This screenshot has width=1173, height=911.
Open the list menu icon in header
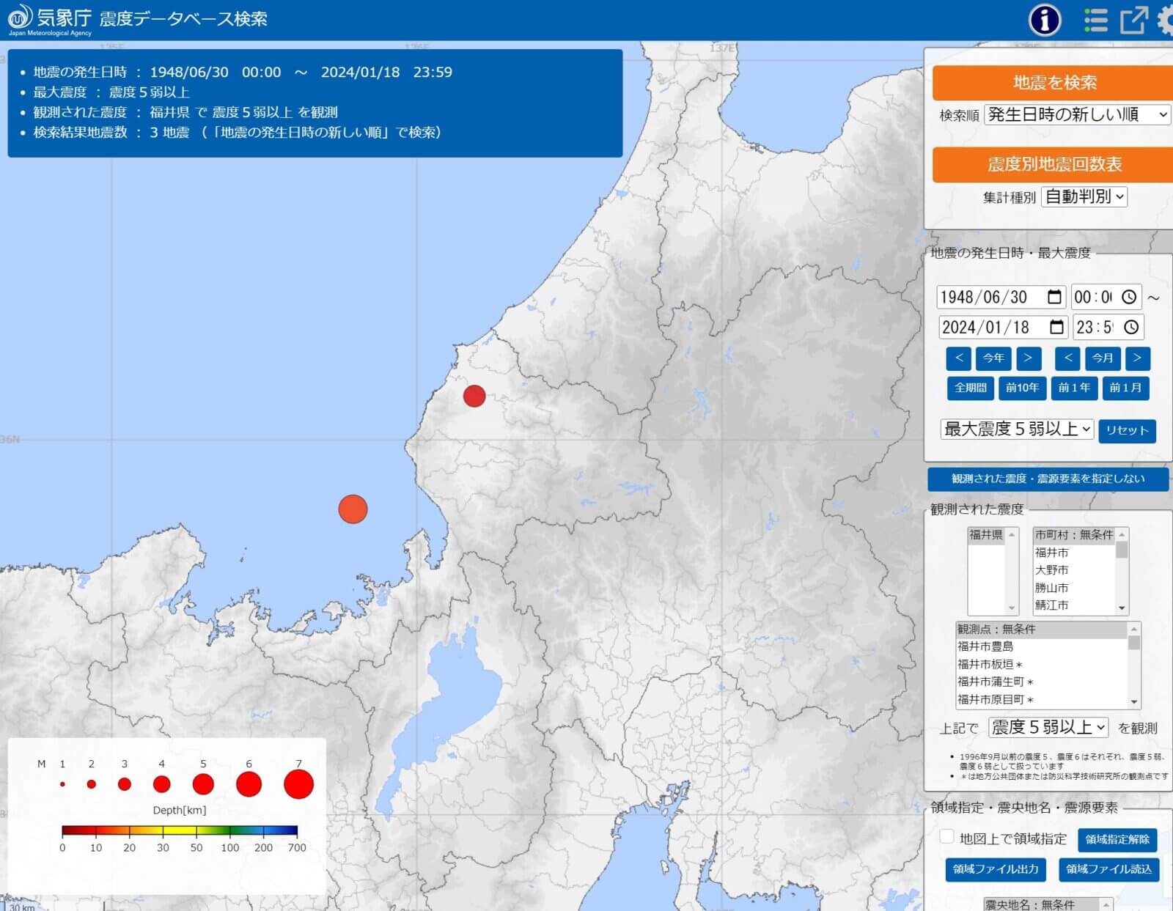[1095, 20]
